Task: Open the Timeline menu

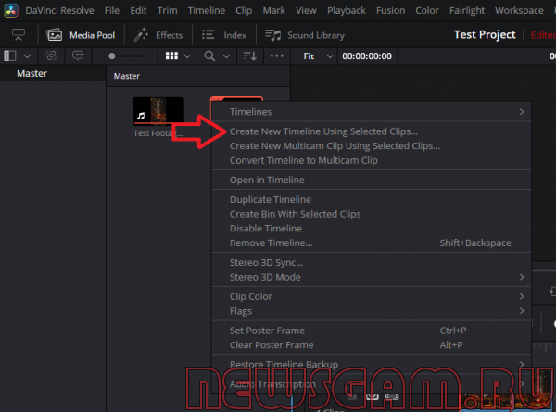Action: tap(207, 10)
